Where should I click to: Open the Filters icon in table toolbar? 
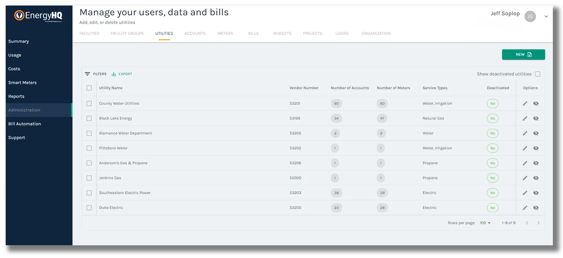point(87,74)
